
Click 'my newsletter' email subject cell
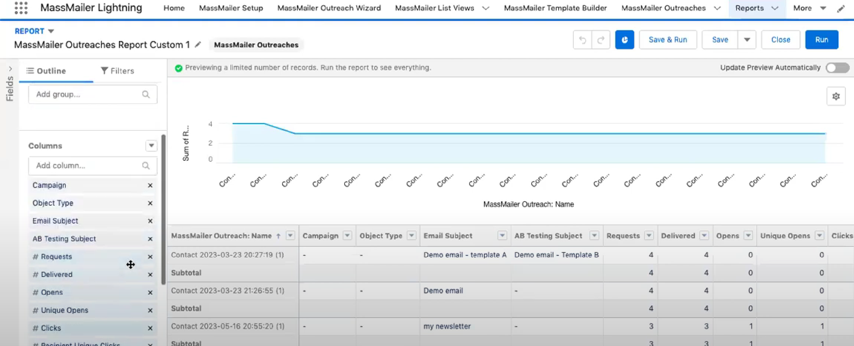coord(447,326)
